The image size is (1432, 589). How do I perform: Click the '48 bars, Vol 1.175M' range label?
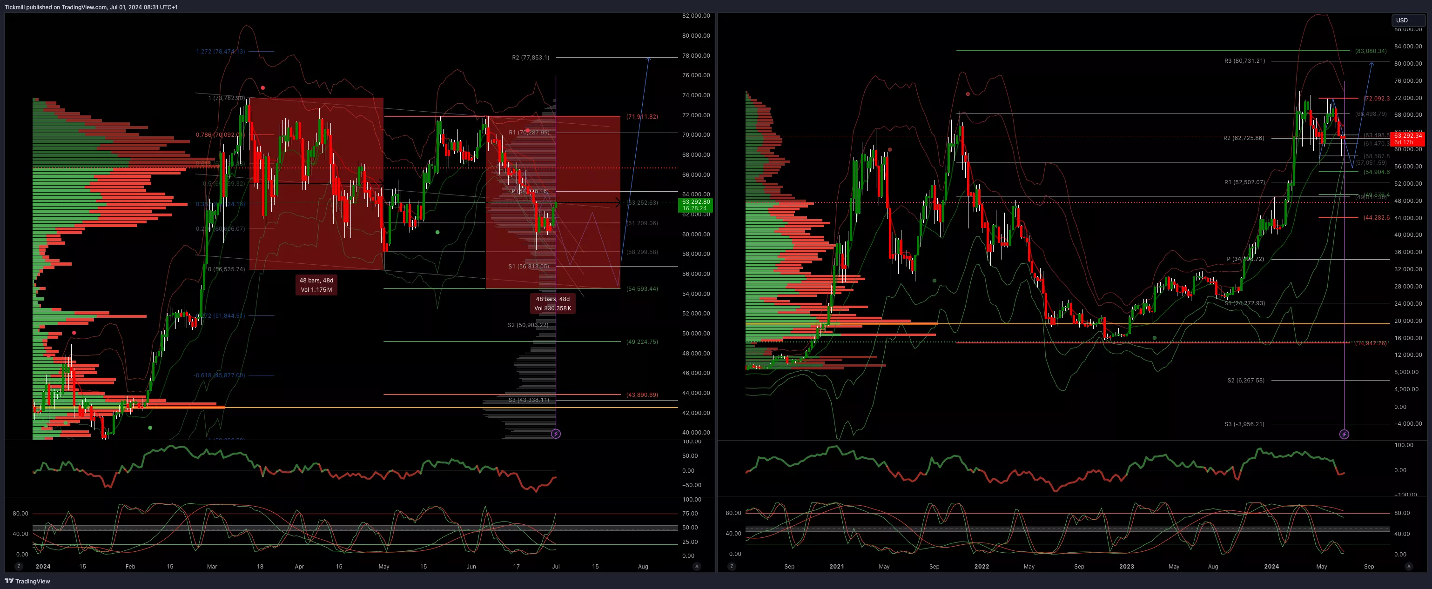[316, 285]
